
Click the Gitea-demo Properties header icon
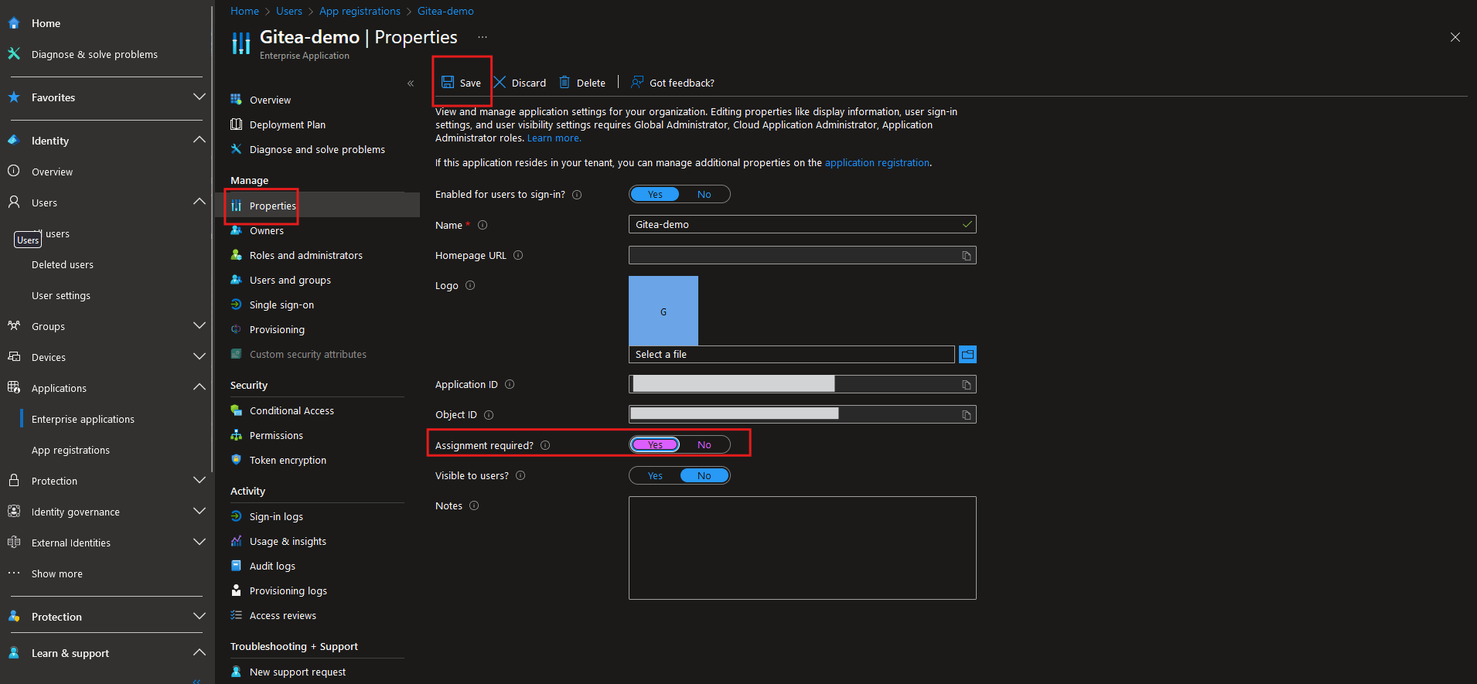tap(241, 43)
